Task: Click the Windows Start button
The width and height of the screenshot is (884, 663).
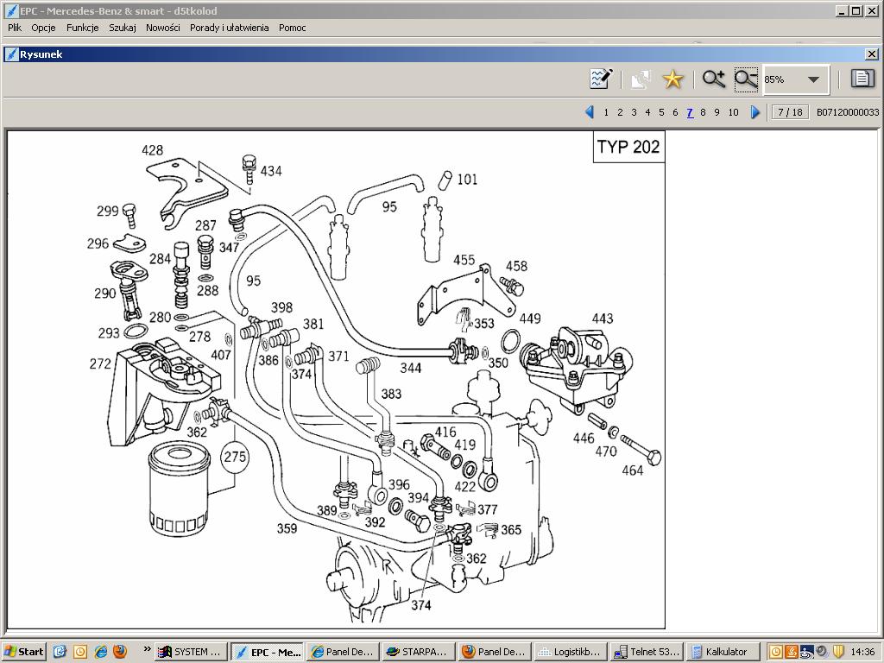Action: pyautogui.click(x=23, y=652)
